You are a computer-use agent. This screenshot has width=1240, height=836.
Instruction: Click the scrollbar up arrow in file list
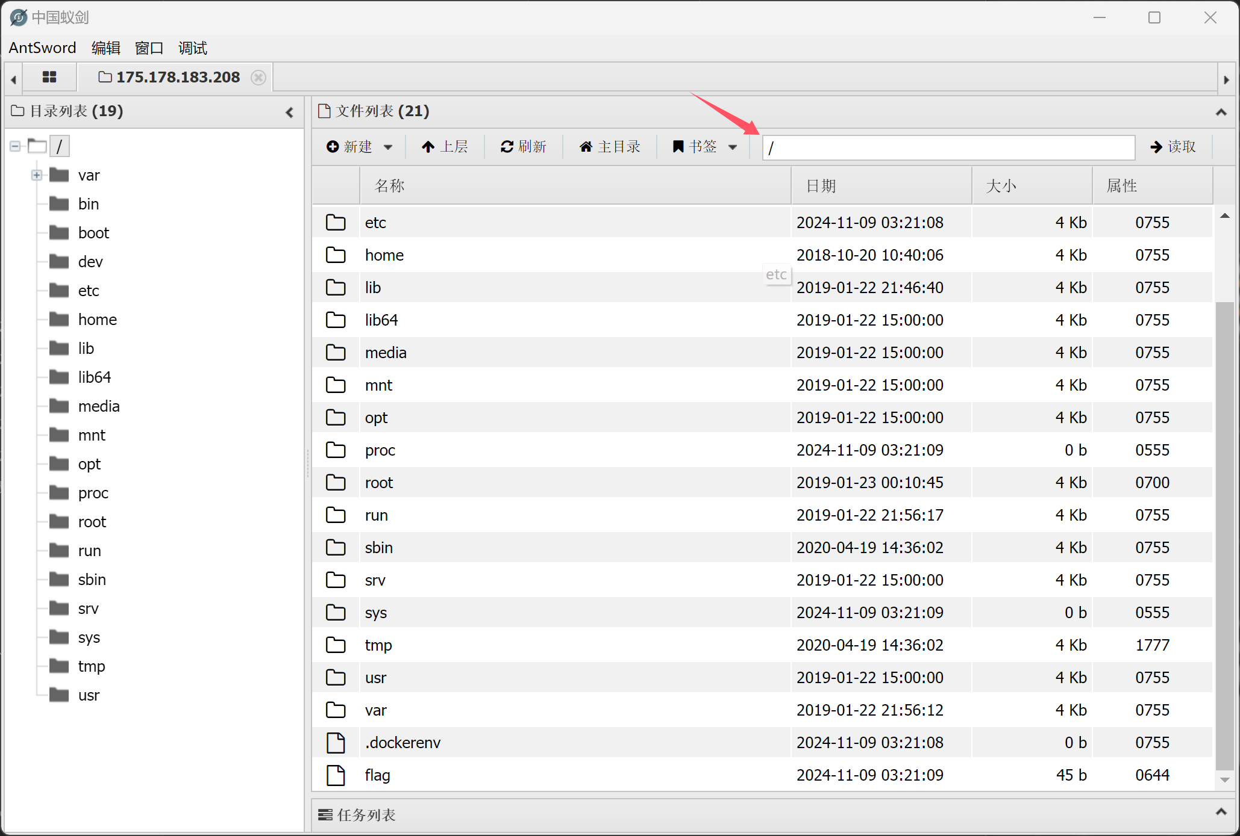point(1224,215)
